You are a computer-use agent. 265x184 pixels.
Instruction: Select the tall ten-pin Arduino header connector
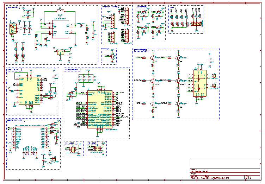(x=128, y=16)
